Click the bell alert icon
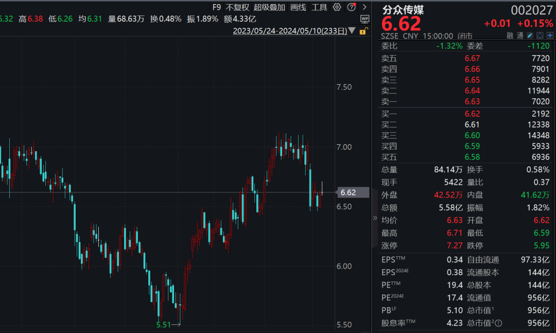556x333 pixels. point(540,36)
